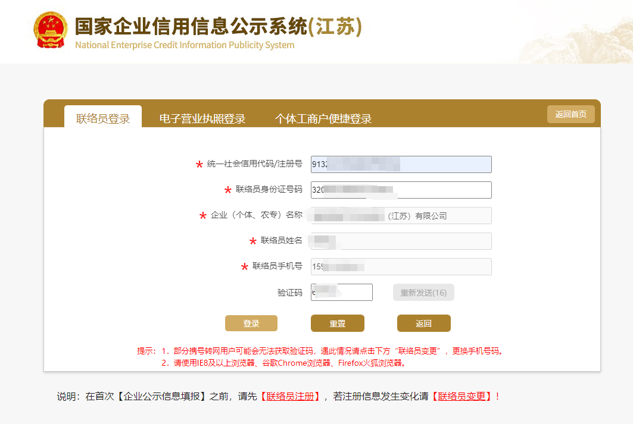Click the disabled 重新发送(16) resend button
Screen dimensions: 633x424
pos(423,292)
